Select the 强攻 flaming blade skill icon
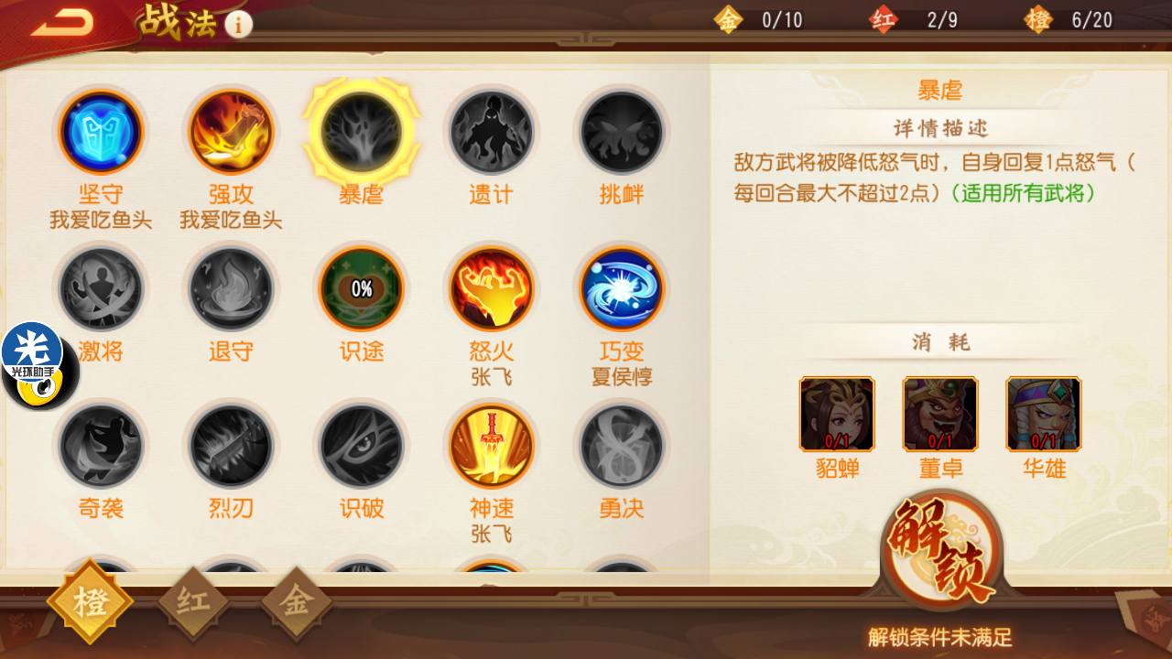The image size is (1172, 659). pyautogui.click(x=231, y=132)
